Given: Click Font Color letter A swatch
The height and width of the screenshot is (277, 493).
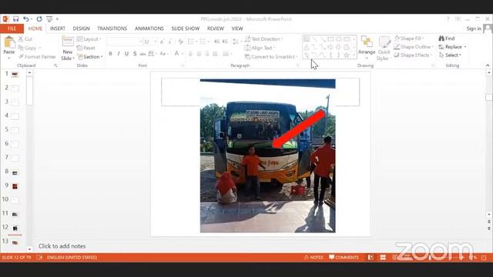Looking at the screenshot, I should 176,54.
